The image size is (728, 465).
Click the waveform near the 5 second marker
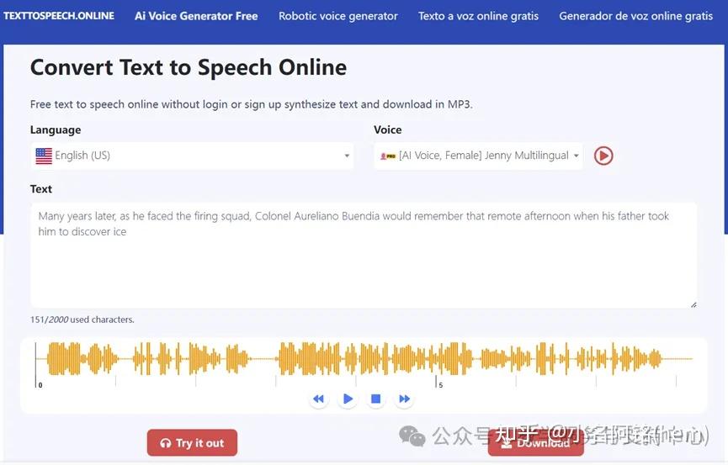coord(437,358)
